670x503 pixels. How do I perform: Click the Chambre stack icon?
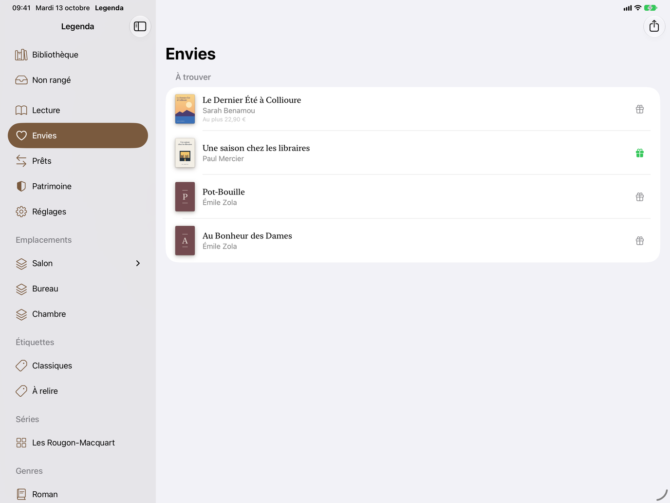click(x=21, y=314)
